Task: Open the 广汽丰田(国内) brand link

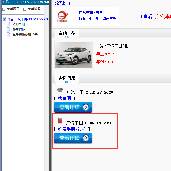Action: (92, 13)
